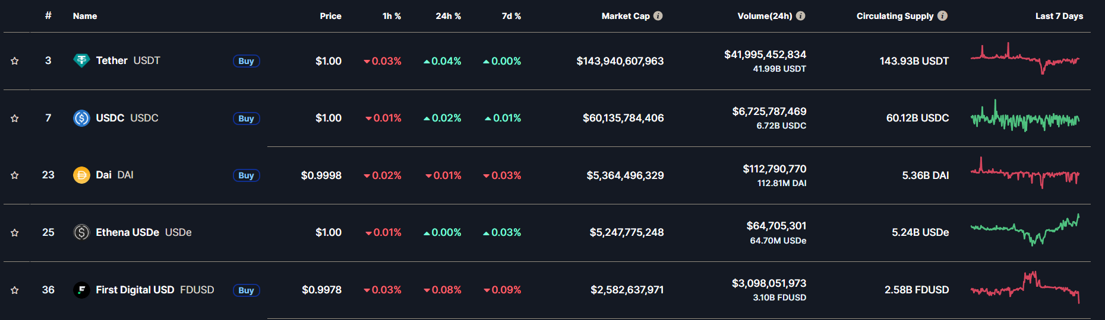The height and width of the screenshot is (320, 1105).
Task: Open Tether's 7-day sparkline chart
Action: [1025, 59]
